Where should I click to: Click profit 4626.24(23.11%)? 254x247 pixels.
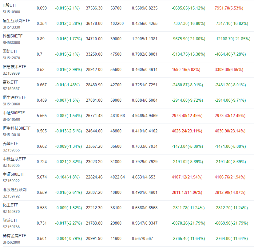pyautogui.click(x=187, y=131)
